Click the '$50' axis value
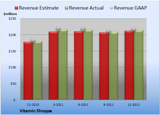Viewport: 160px width, 115px height. tap(13, 84)
